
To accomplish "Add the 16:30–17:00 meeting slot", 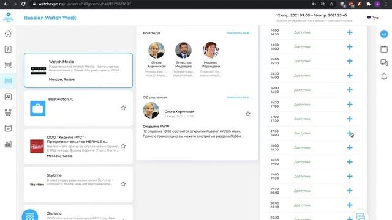I will pos(350,105).
